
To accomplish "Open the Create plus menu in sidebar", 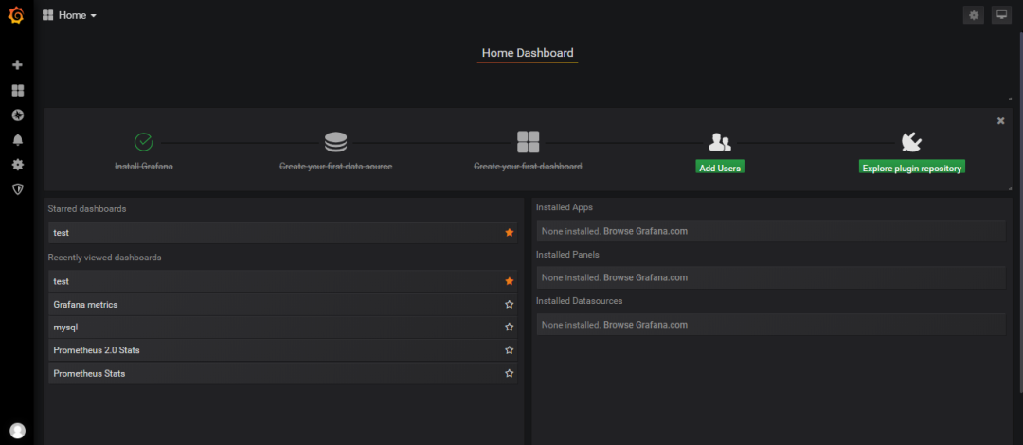I will [x=18, y=64].
